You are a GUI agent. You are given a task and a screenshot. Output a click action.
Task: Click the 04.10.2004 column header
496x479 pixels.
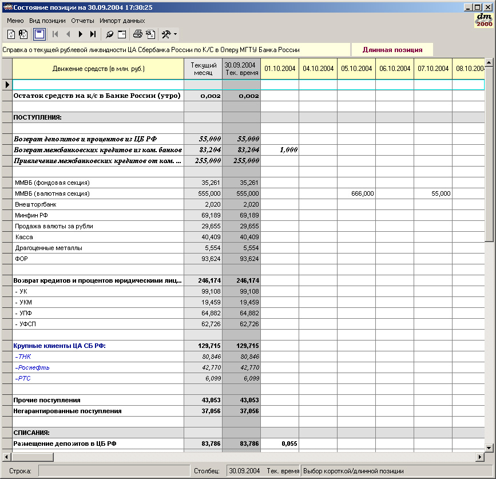click(318, 69)
